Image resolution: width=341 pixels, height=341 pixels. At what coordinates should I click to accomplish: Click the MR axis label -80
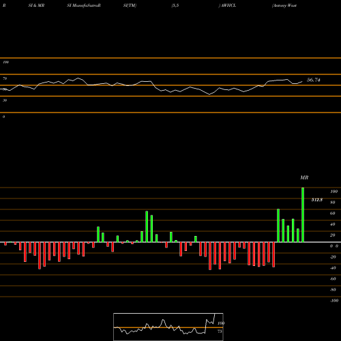pos(333,290)
